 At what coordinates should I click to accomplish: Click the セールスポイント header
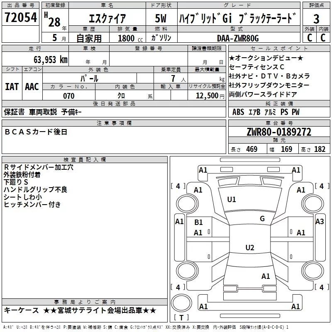tap(279, 49)
